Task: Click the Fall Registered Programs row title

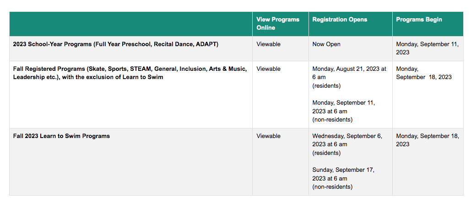Action: click(x=130, y=73)
